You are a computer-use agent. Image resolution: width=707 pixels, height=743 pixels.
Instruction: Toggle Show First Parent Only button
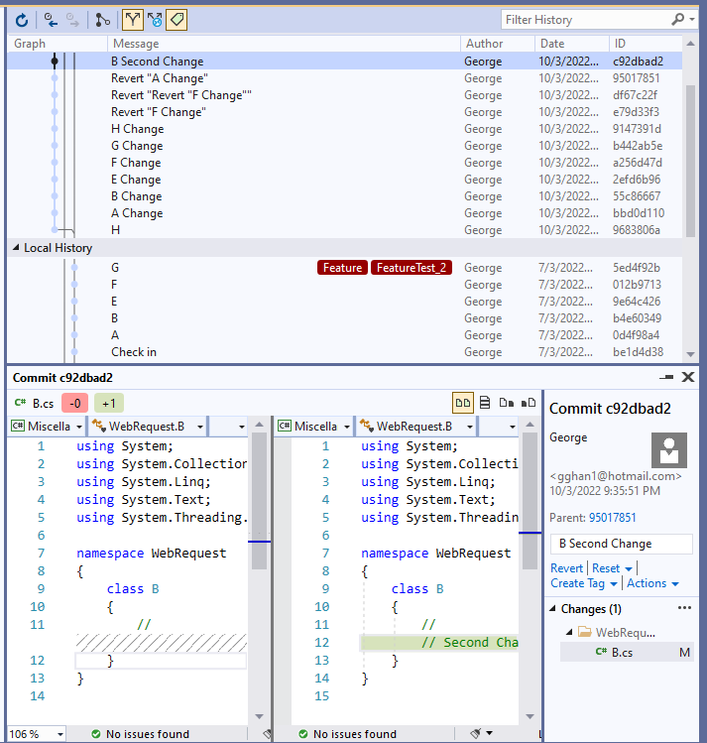coord(133,20)
